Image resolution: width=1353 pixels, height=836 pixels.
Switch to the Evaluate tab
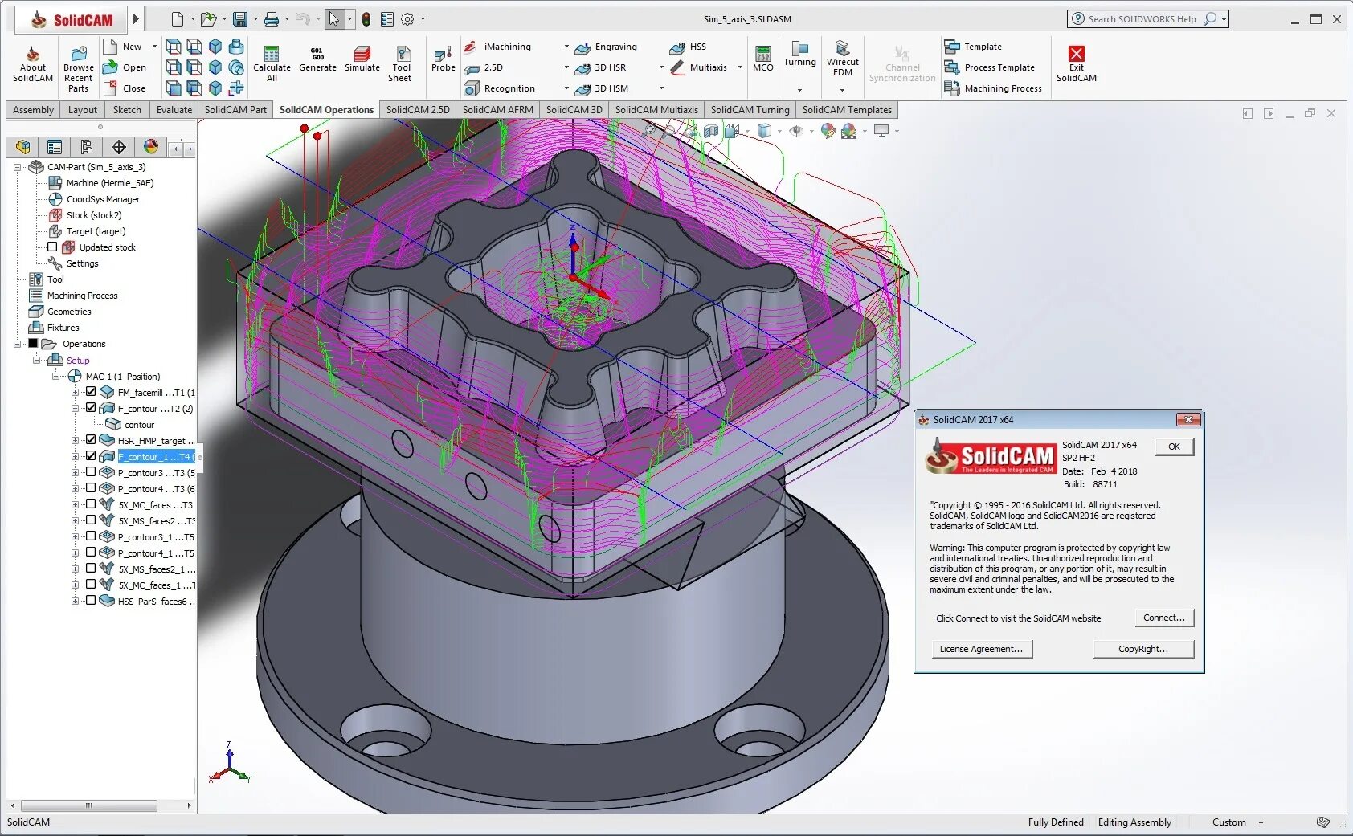[174, 110]
